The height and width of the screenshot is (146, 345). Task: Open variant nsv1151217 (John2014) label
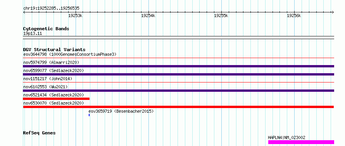48,79
